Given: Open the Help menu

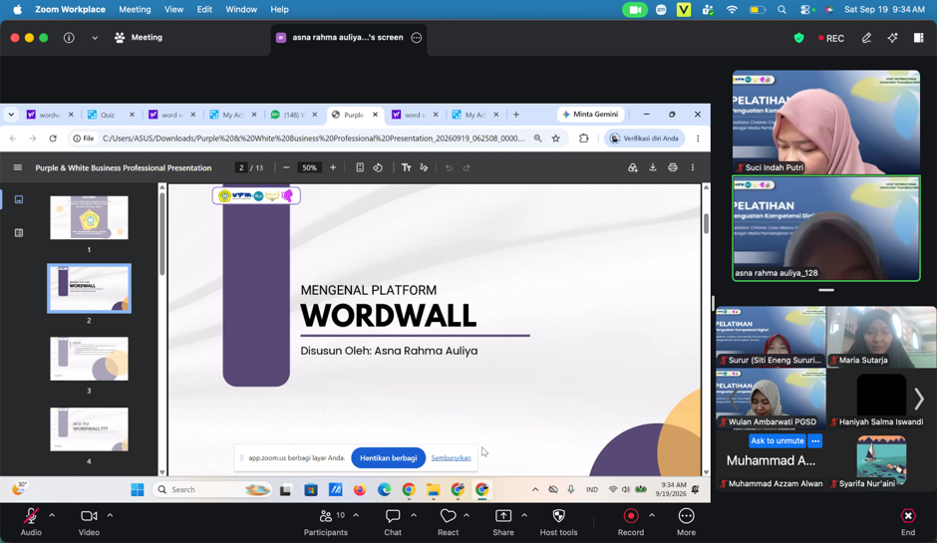Looking at the screenshot, I should (x=279, y=10).
